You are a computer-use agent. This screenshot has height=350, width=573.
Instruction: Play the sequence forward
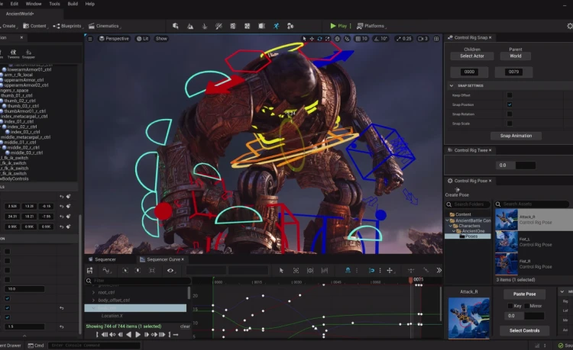[138, 334]
